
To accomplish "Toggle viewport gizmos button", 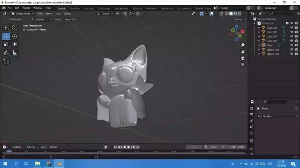I will 201,14.
